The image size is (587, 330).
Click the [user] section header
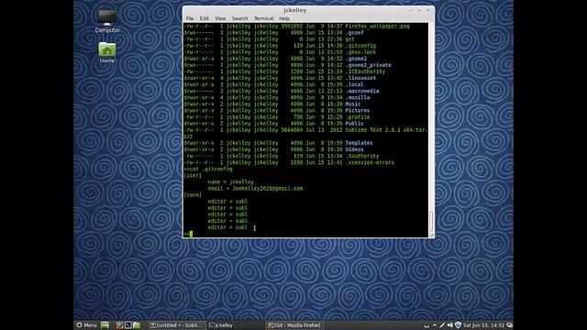[x=193, y=175]
